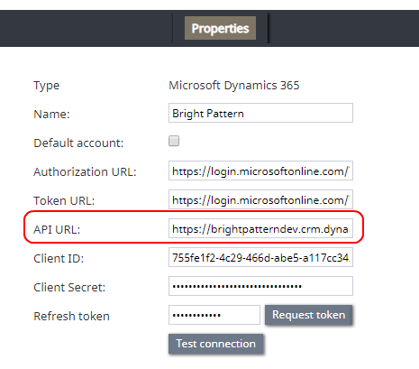Click into the API URL field

pyautogui.click(x=260, y=228)
